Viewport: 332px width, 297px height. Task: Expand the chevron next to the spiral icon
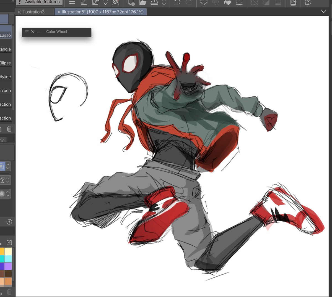pyautogui.click(x=105, y=2)
